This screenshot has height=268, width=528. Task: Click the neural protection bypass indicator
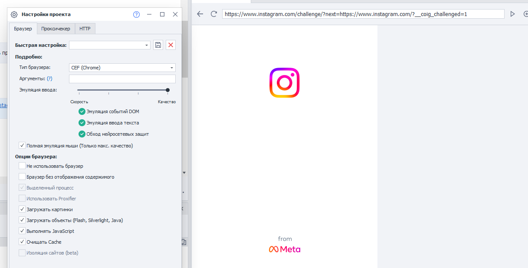point(82,134)
